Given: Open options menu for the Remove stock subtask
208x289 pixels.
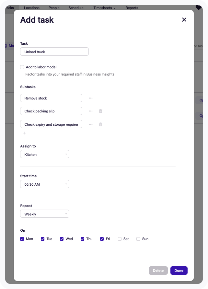Looking at the screenshot, I should pyautogui.click(x=91, y=98).
